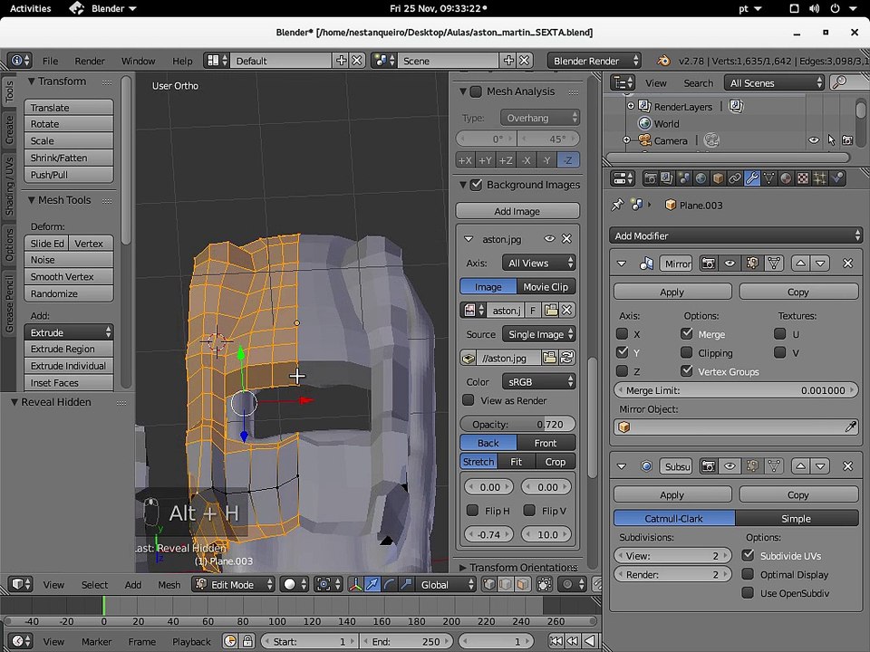This screenshot has height=652, width=870.
Task: Disable the Subdivide UVs checkbox
Action: [x=748, y=555]
